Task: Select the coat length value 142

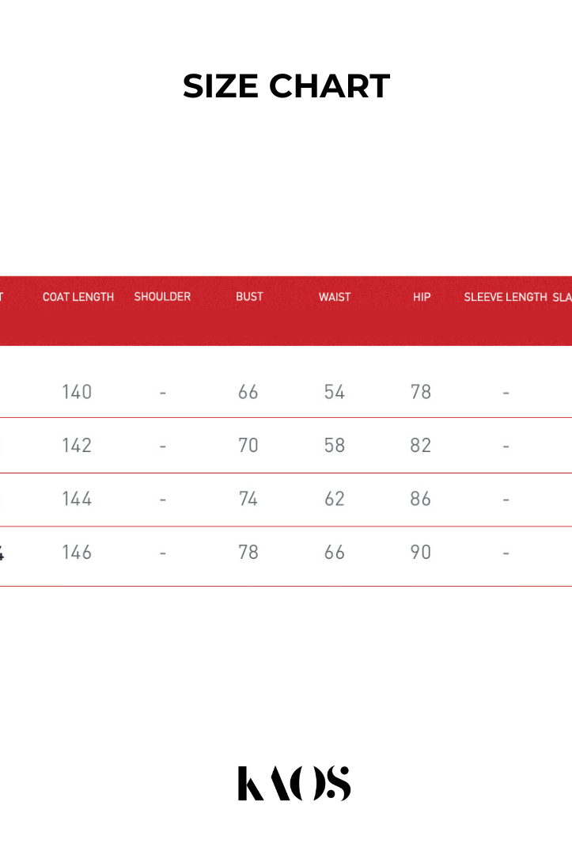Action: [77, 445]
